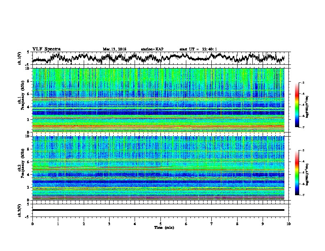Click the ch.2 spectrogram panel
This screenshot has width=325, height=251.
coord(158,168)
